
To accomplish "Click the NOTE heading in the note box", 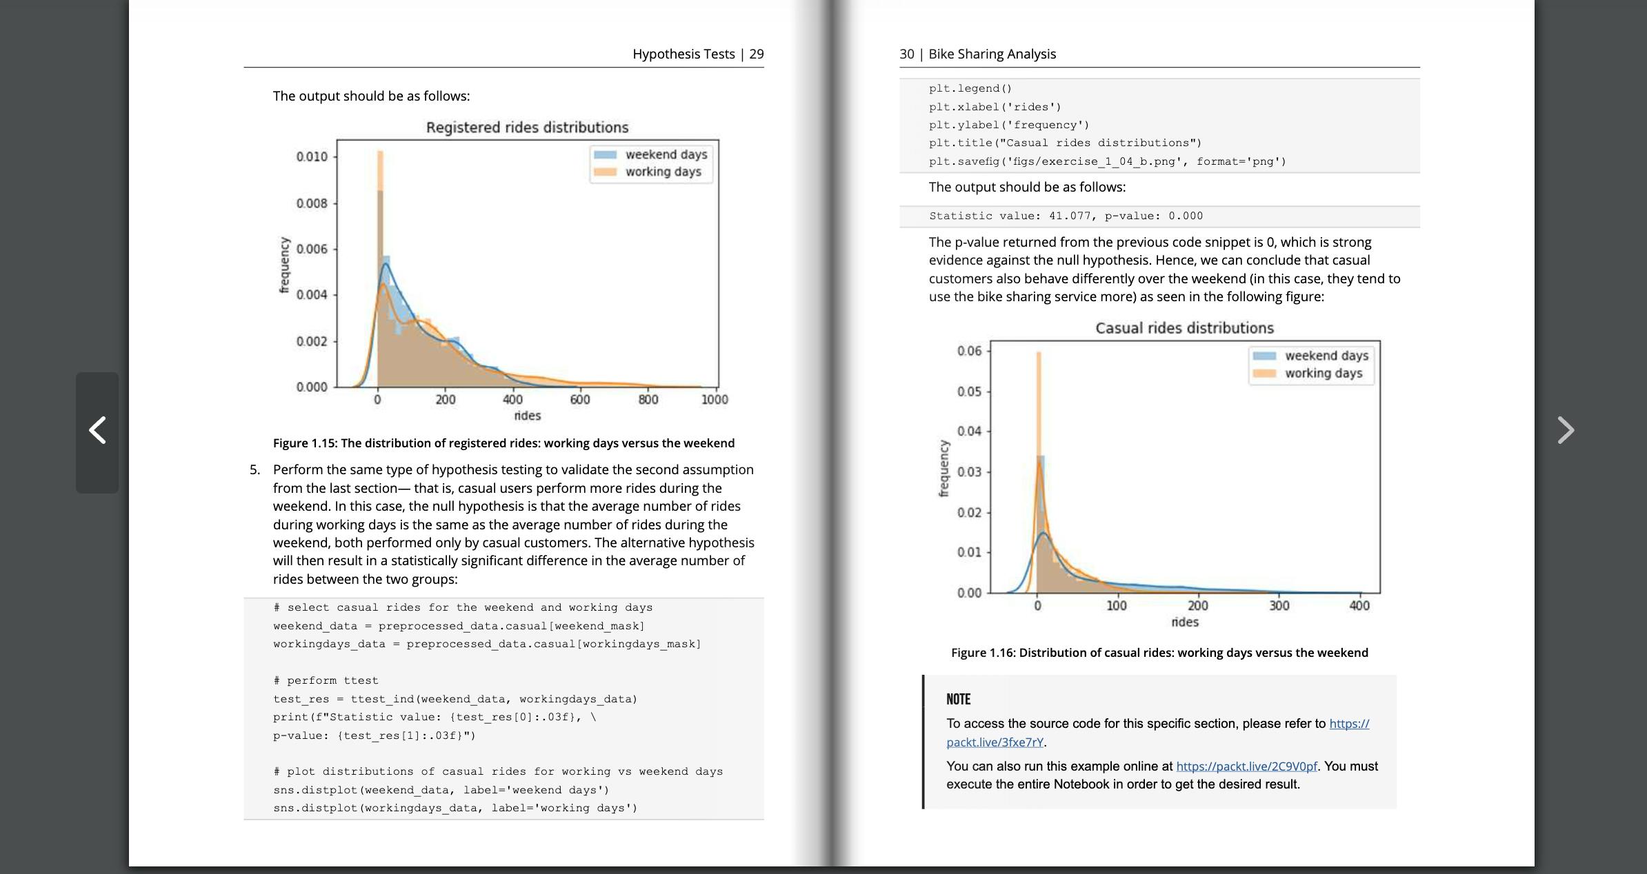I will 958,700.
